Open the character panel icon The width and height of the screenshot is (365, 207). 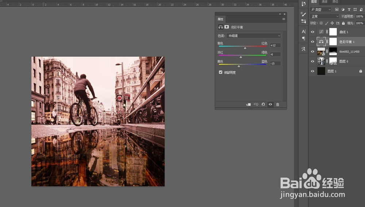303,31
